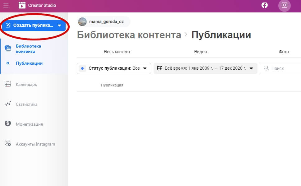Open the hamburger menu in the header
The width and height of the screenshot is (301, 186).
(x=6, y=5)
